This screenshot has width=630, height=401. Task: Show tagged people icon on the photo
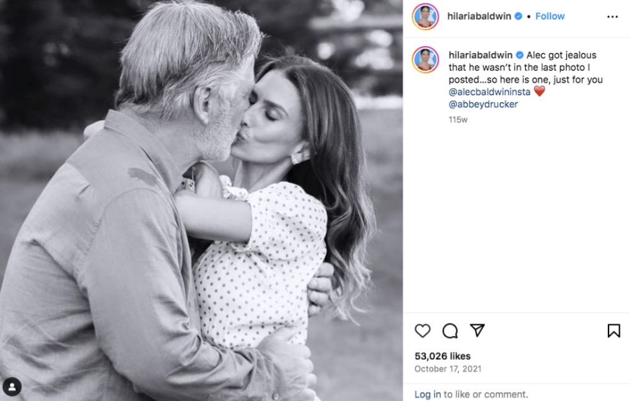click(12, 387)
